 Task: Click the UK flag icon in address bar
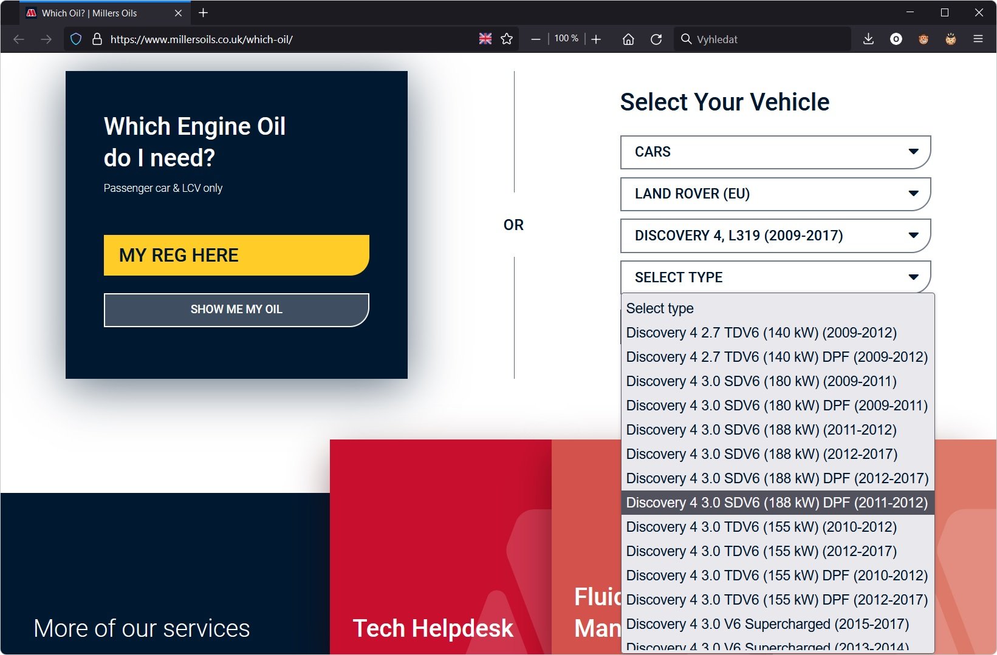click(485, 39)
